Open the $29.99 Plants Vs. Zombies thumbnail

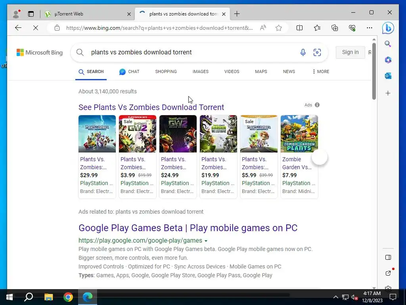[97, 134]
